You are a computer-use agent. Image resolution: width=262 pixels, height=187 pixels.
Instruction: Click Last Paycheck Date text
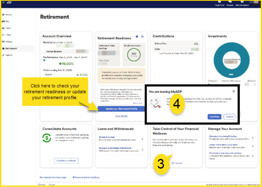pos(176,54)
